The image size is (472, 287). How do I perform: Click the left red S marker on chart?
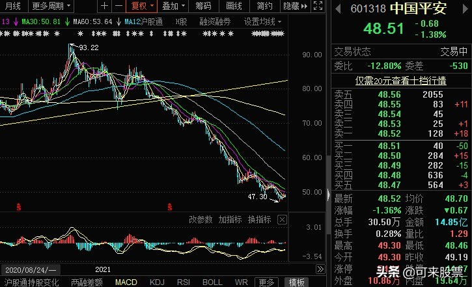(19, 207)
